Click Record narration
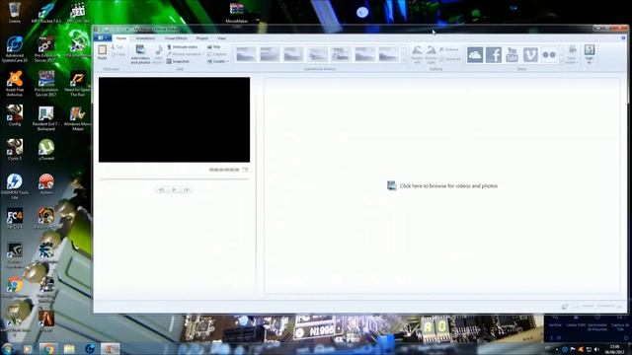Viewport: 632px width, 355px height. click(x=184, y=54)
